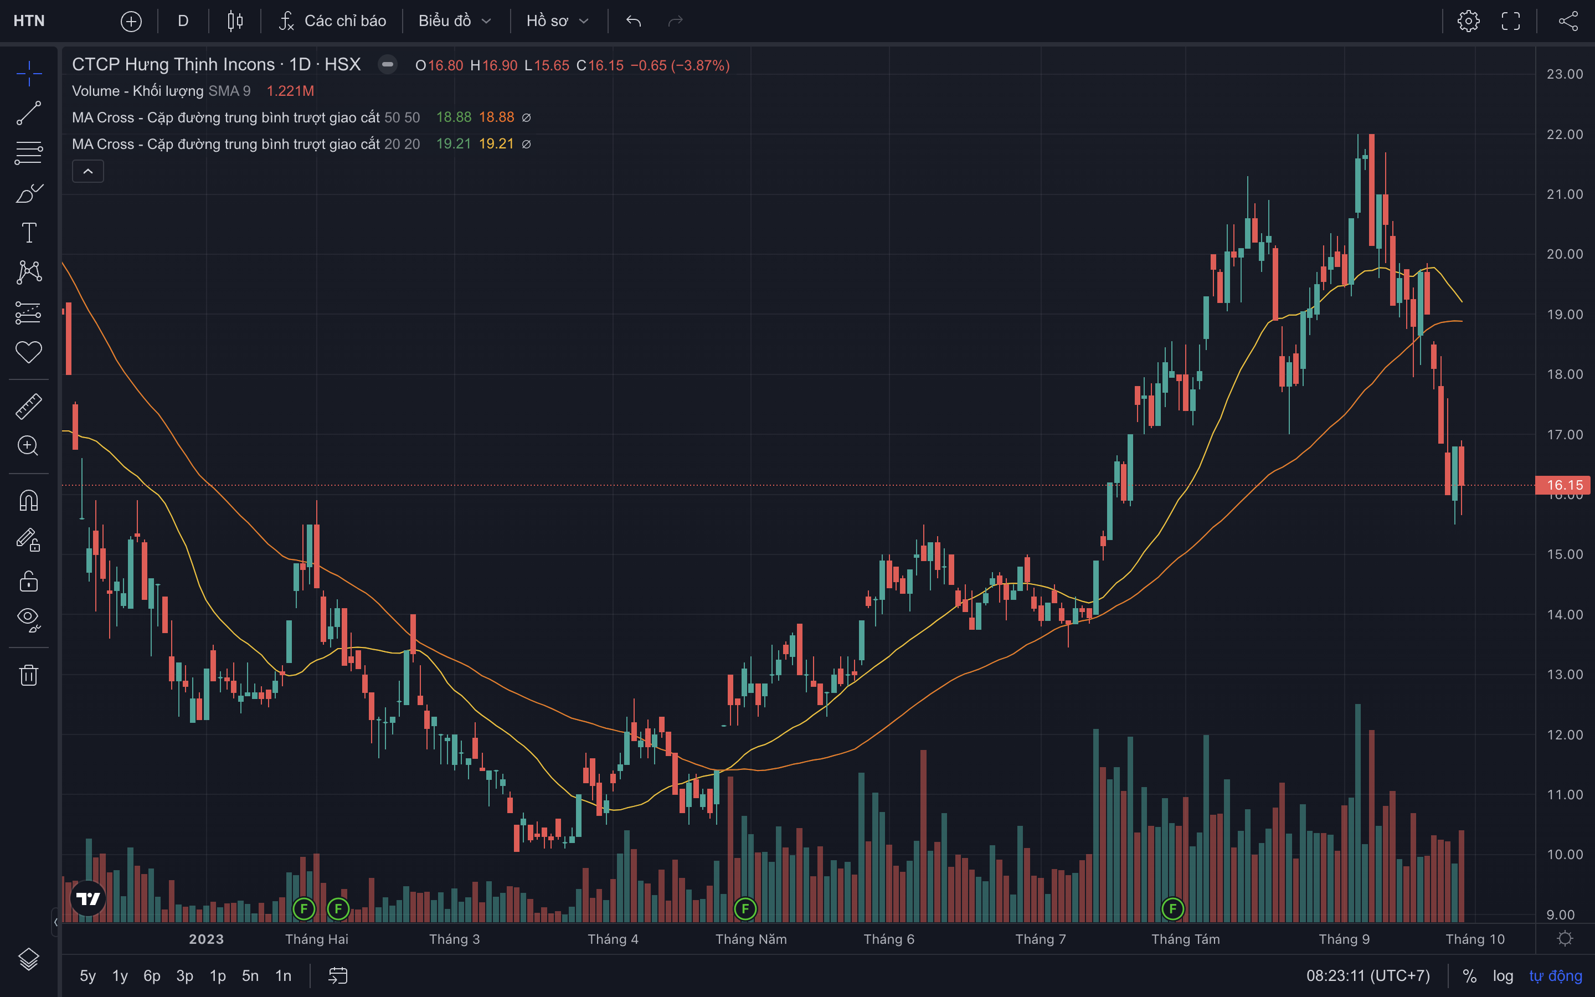Screen dimensions: 1595x997
Task: Select the MA Cross 20 20 indicator legend
Action: (x=246, y=144)
